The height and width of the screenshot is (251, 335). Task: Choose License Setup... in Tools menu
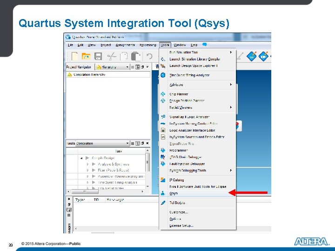pos(198,225)
